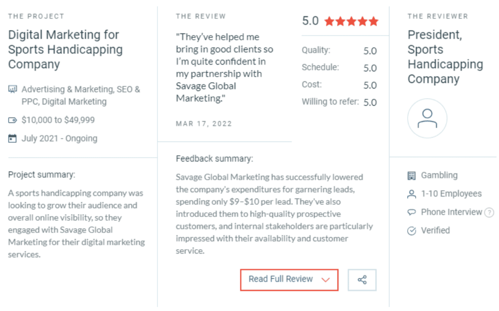
Task: Open the Digital Marketing for Sports Handicapping title
Action: click(x=65, y=49)
